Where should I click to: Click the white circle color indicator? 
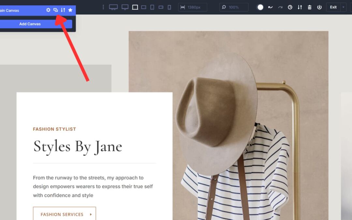pos(260,7)
